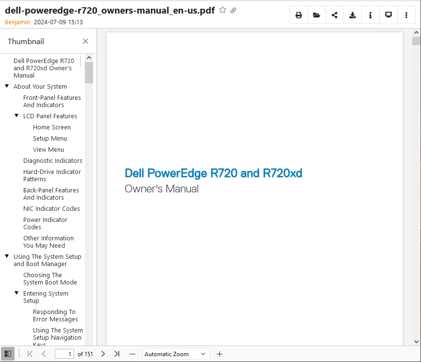Star the document as favorite
The image size is (421, 362).
point(223,10)
